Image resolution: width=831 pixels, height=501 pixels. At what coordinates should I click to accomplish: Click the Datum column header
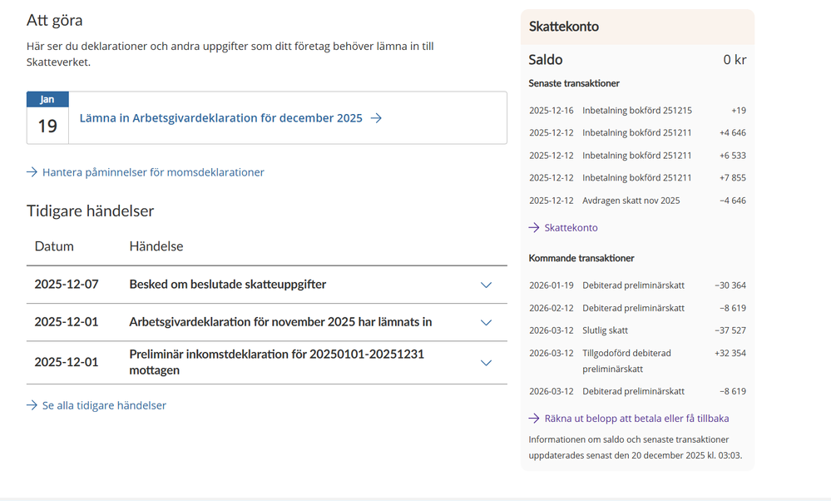[x=52, y=246]
